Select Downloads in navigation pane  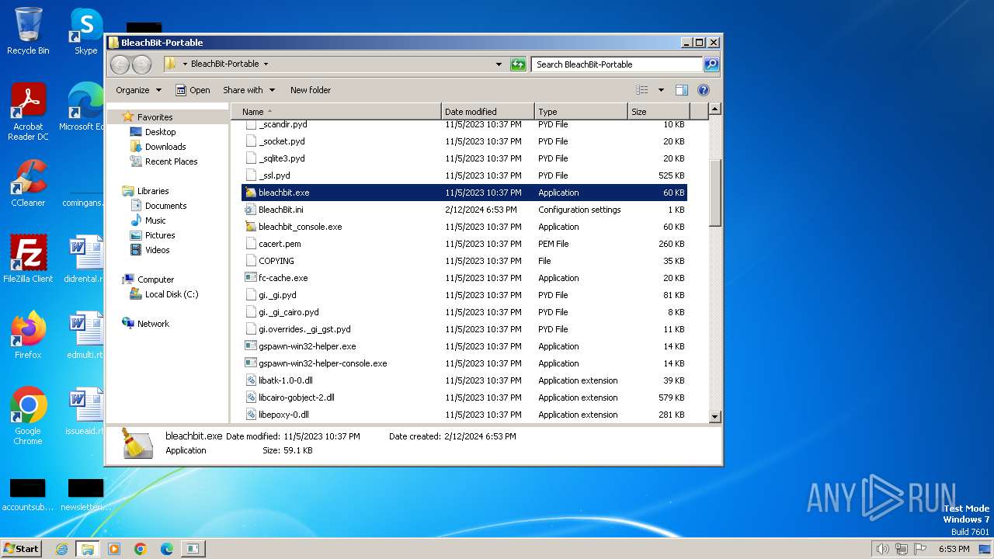click(165, 147)
